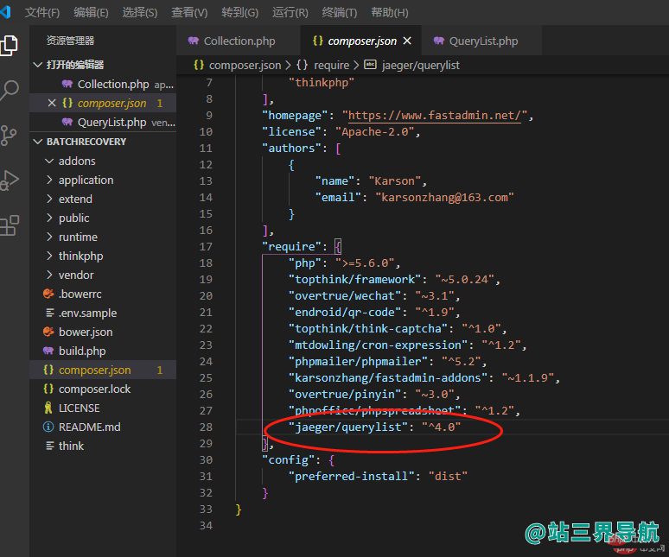The image size is (669, 557).
Task: Close composer.json in open editors list
Action: pyautogui.click(x=52, y=103)
